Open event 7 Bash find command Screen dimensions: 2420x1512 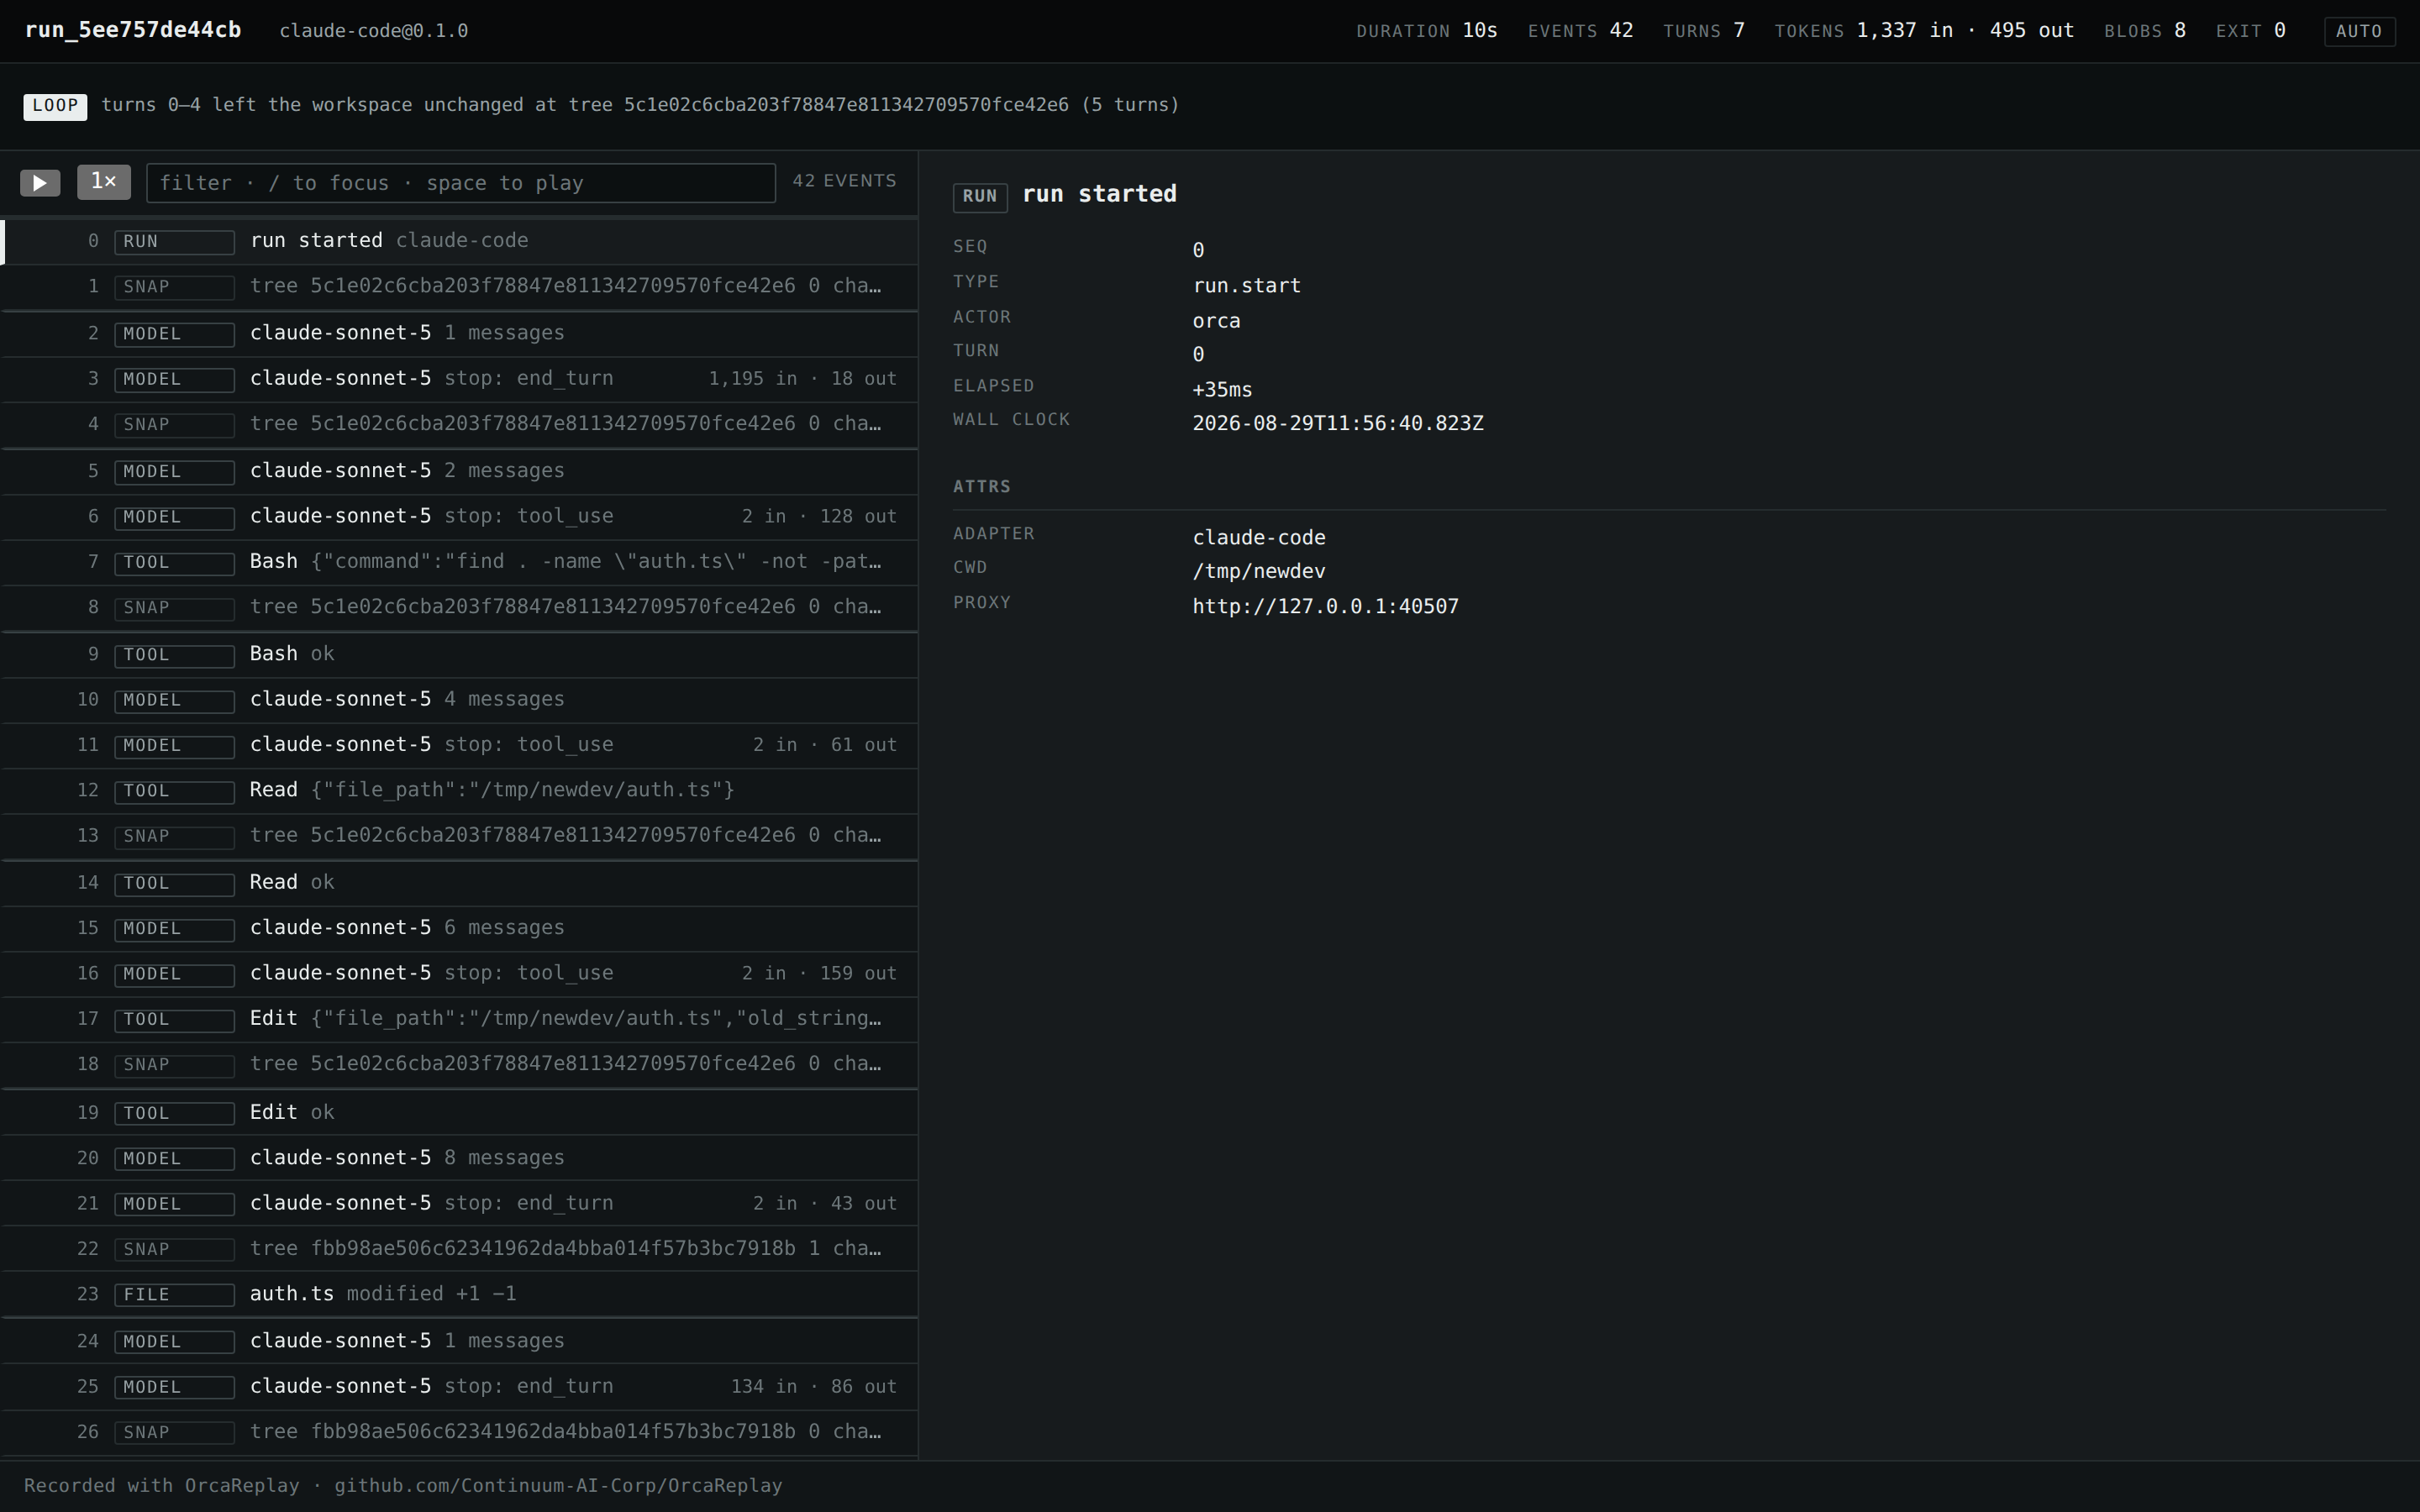point(459,562)
